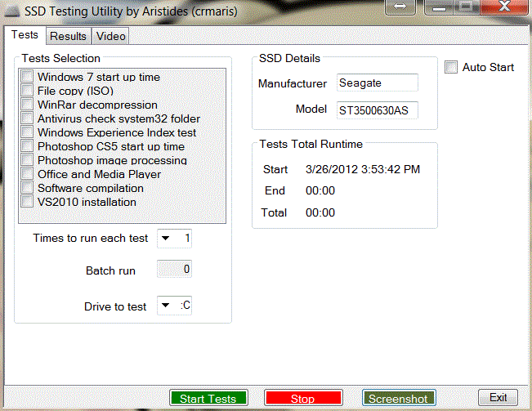Open the Times to run each test dropdown

pyautogui.click(x=166, y=239)
